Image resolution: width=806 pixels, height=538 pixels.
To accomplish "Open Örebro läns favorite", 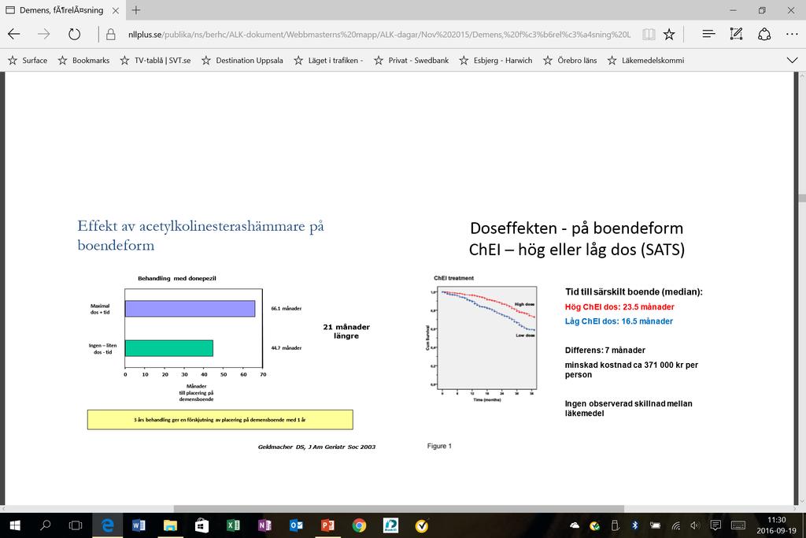I will point(570,60).
